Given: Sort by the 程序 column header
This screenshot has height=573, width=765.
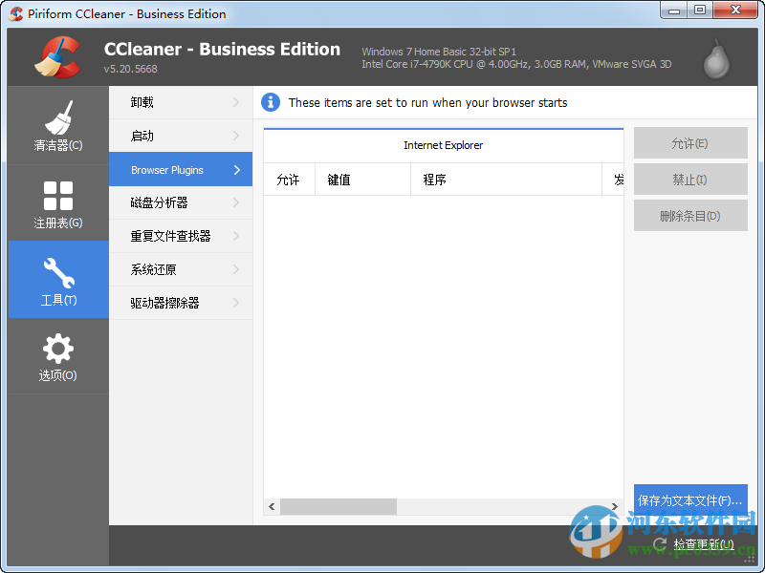Looking at the screenshot, I should click(507, 180).
